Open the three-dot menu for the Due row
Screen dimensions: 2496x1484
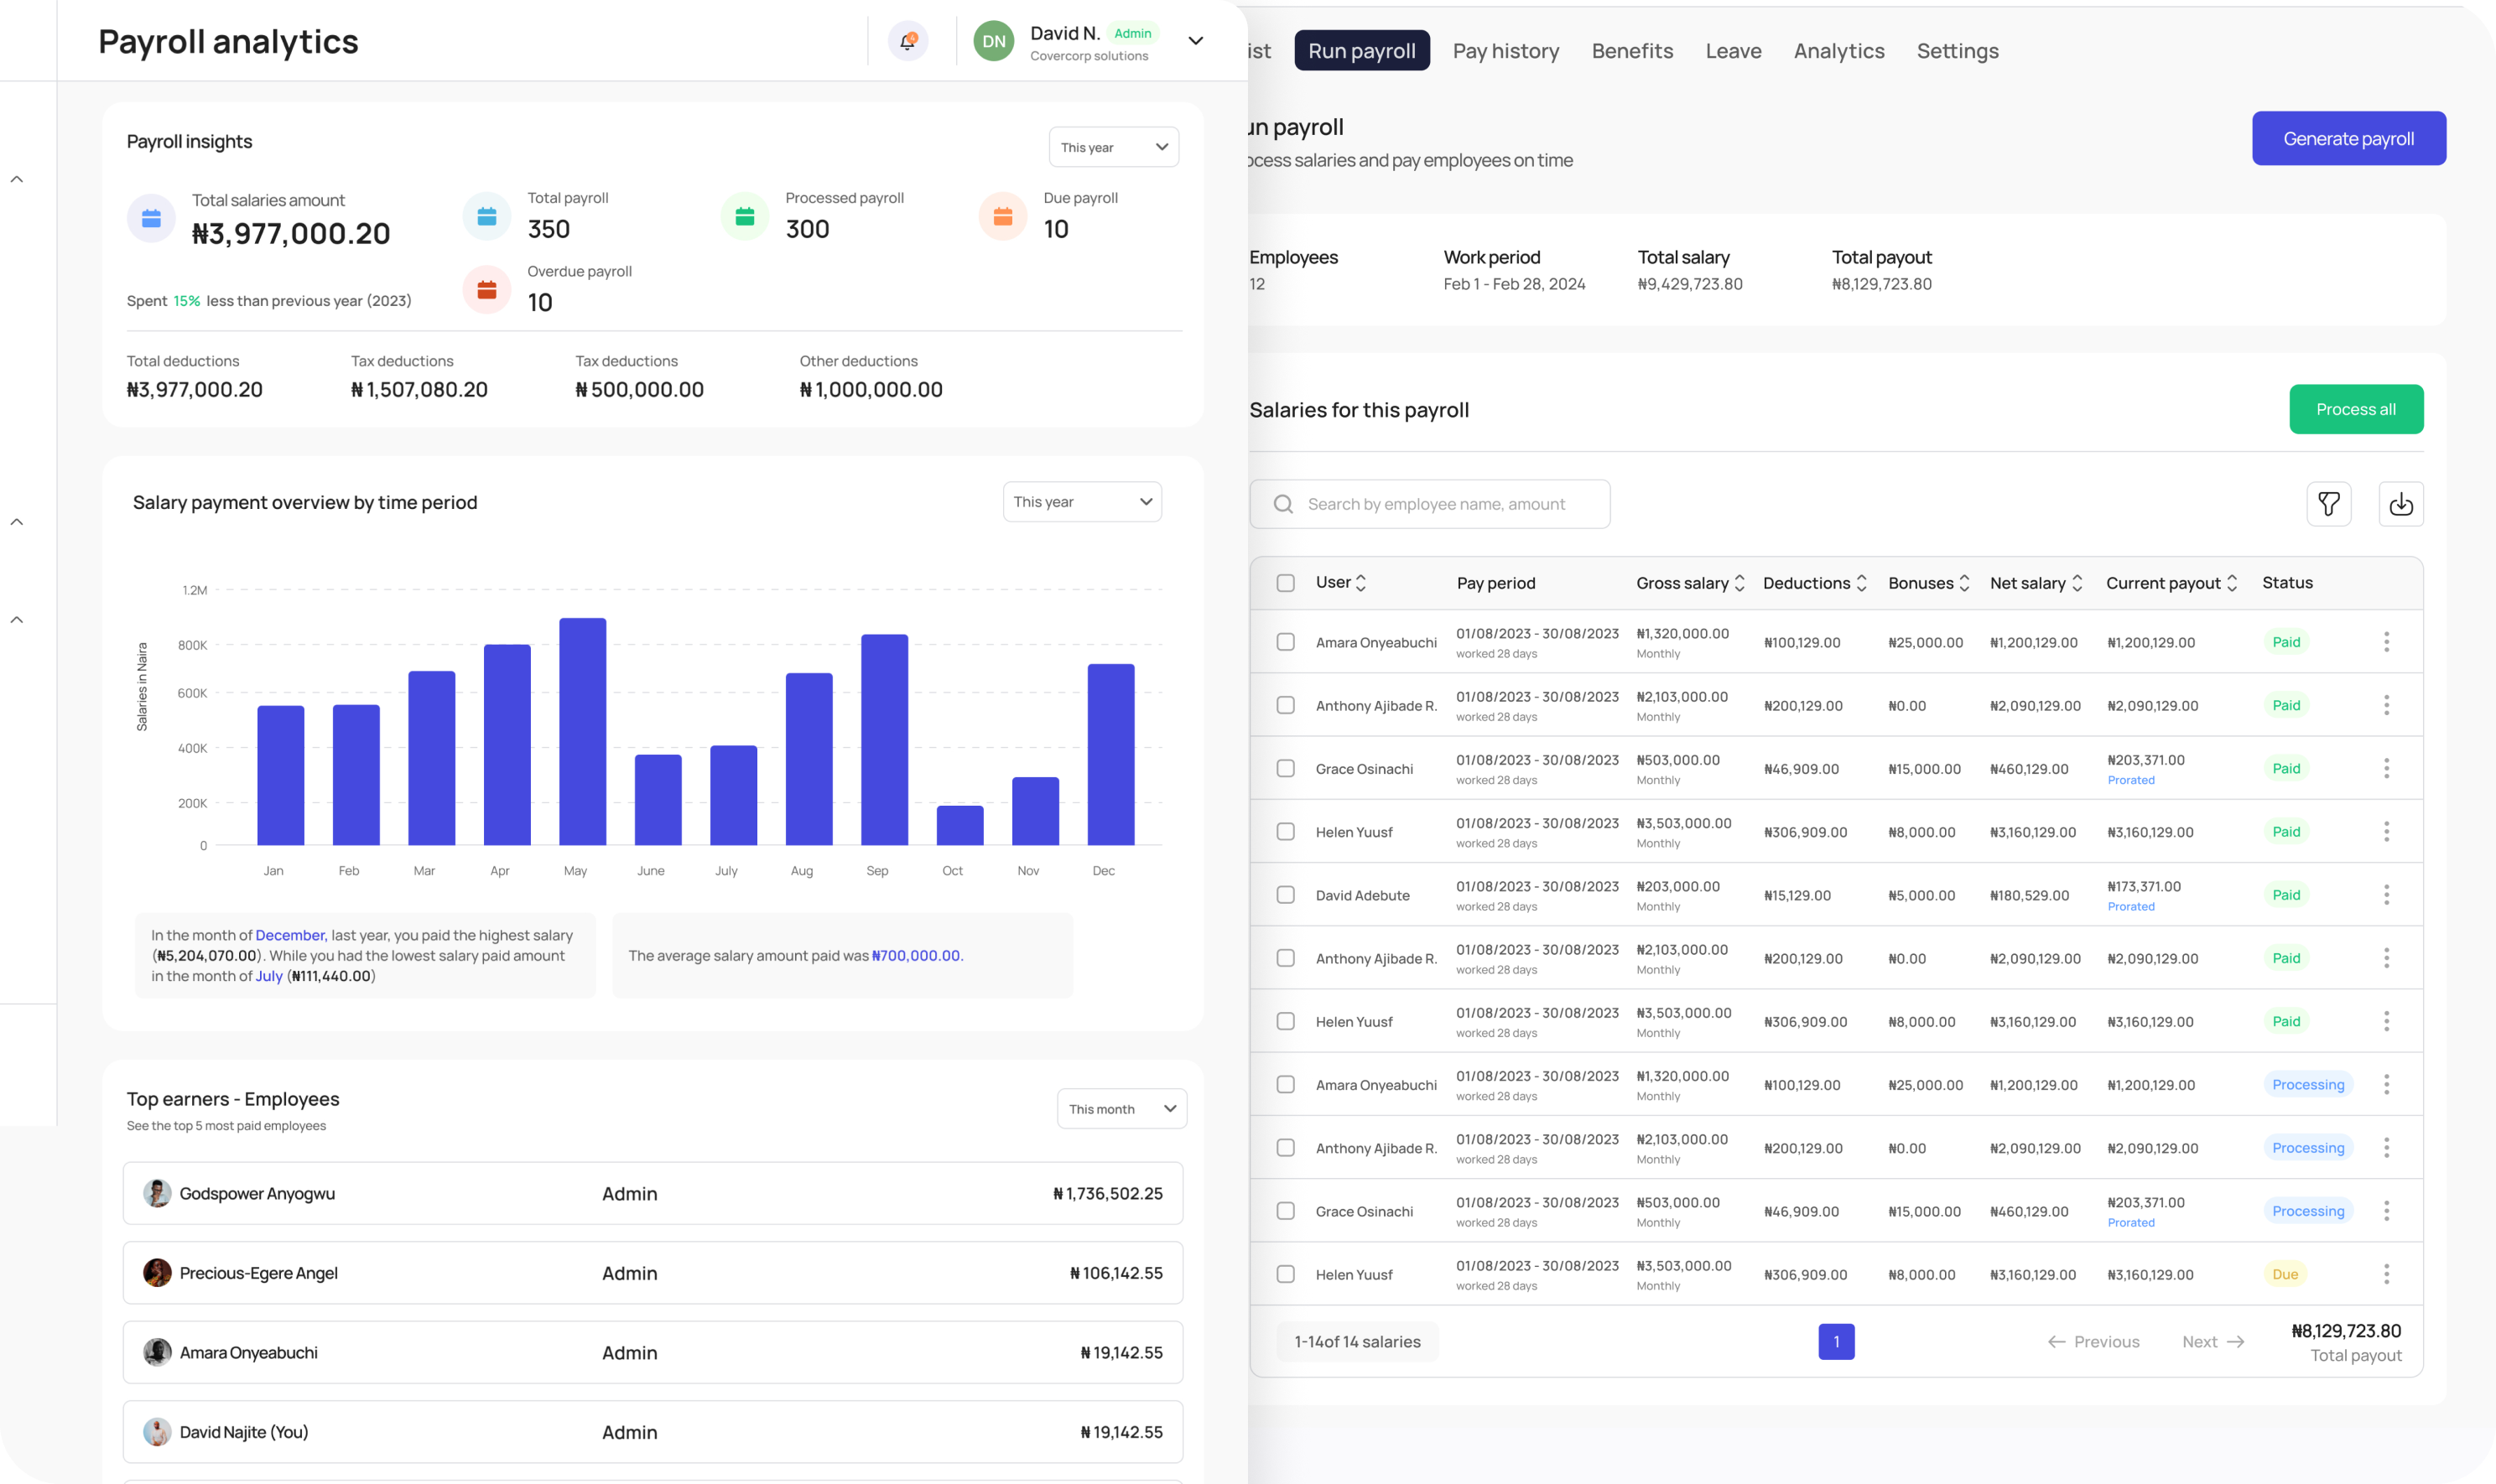pos(2386,1274)
